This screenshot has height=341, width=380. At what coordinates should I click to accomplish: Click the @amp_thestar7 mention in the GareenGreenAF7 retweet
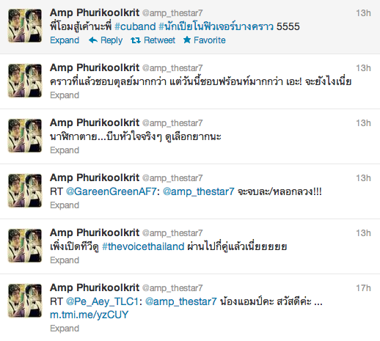pyautogui.click(x=199, y=191)
